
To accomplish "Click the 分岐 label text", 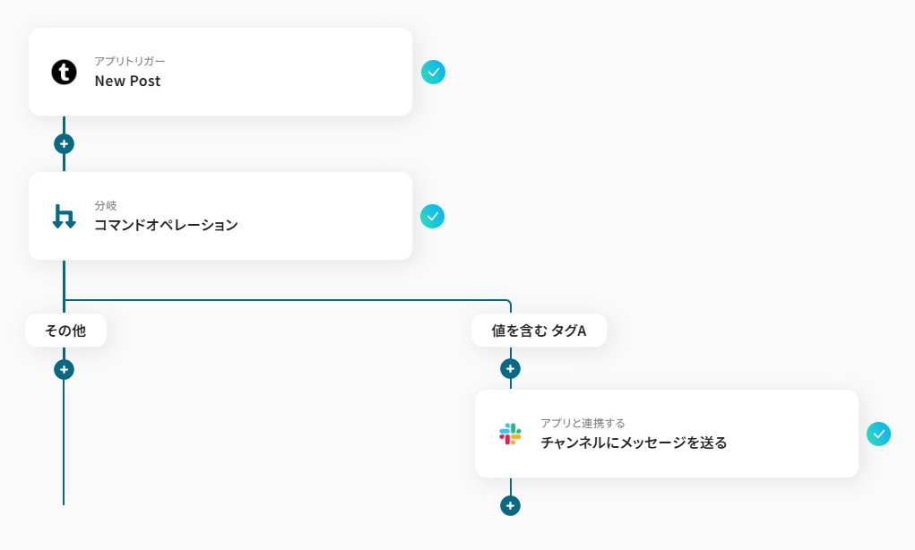I will [106, 205].
